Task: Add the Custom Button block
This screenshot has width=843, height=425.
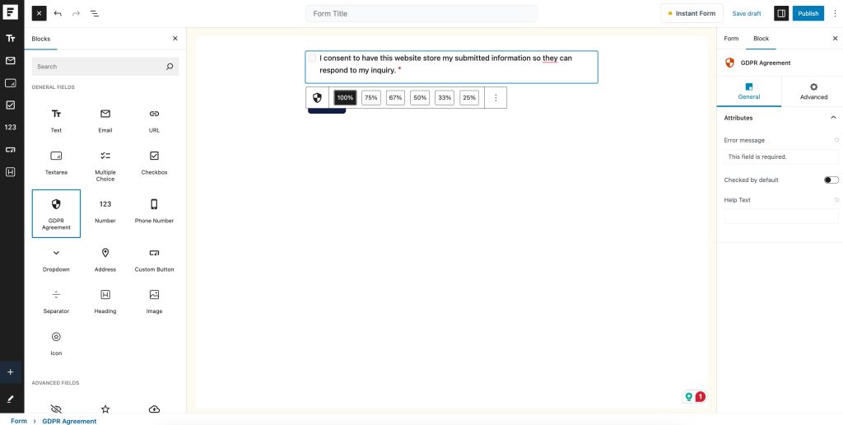Action: coord(154,259)
